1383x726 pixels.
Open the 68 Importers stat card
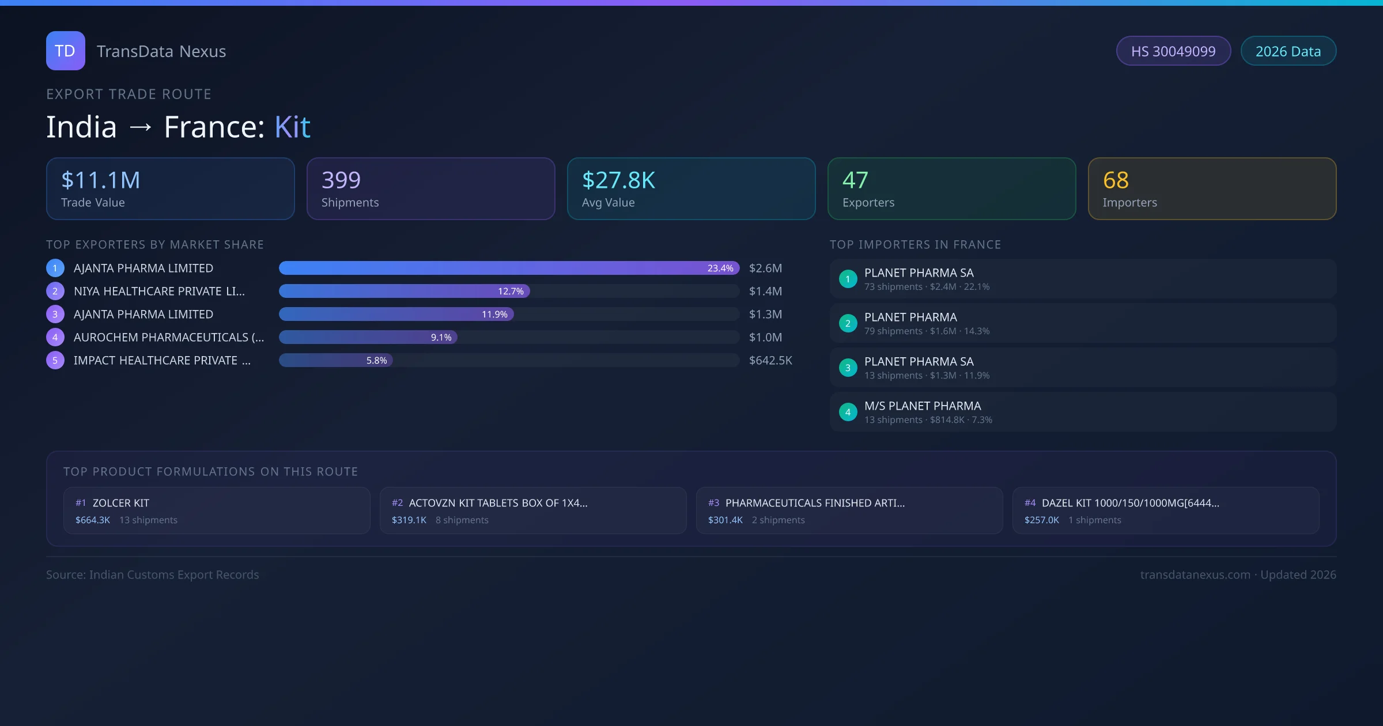(x=1212, y=188)
